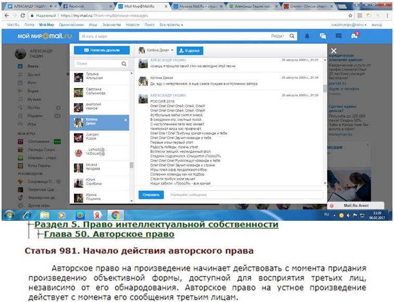Viewport: 394px width, 302px height.
Task: Click Написать друзьям button
Action: tap(102, 50)
